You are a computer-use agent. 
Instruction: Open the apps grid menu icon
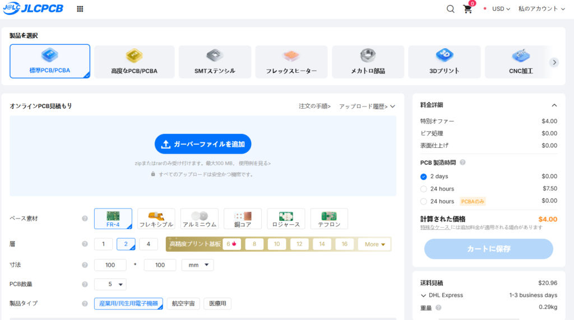80,9
